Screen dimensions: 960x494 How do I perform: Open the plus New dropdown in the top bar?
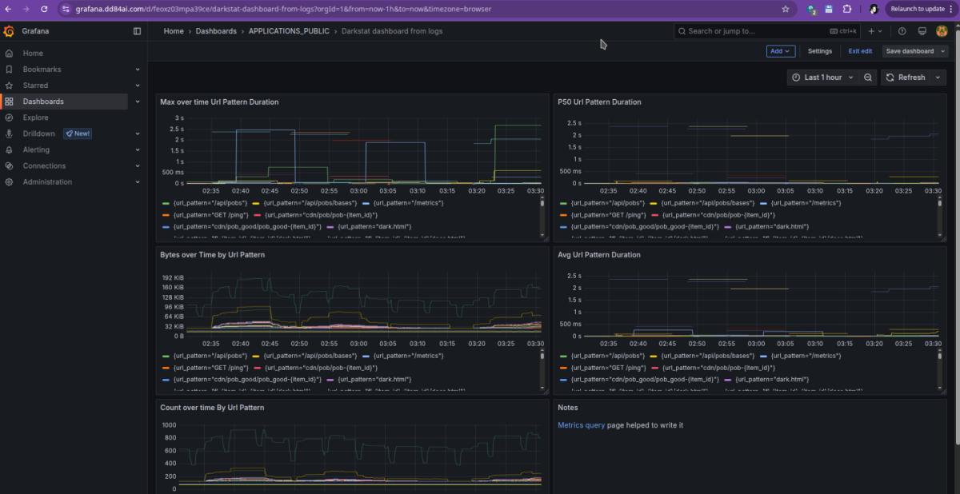click(876, 31)
